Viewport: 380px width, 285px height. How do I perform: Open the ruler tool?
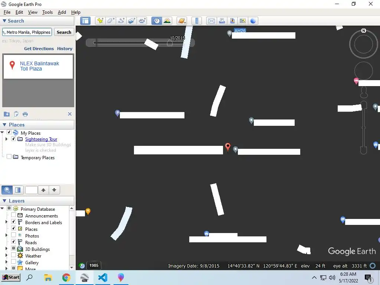197,21
